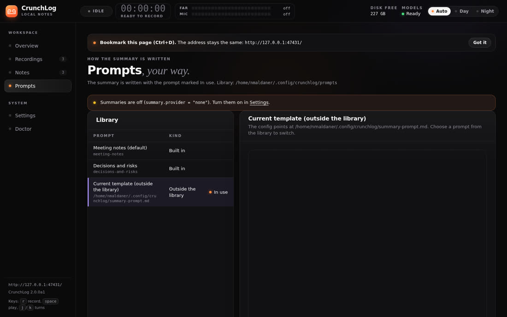Viewport: 507px width, 317px height.
Task: Open the Settings page from sidebar
Action: (38, 115)
